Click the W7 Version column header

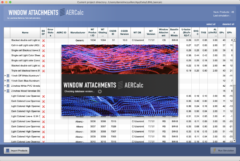151,33
